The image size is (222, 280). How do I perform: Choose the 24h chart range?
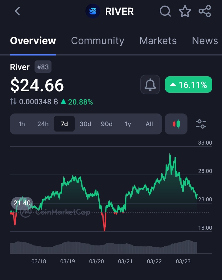[x=43, y=124]
